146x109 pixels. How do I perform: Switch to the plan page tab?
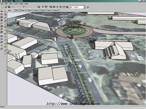10,10
